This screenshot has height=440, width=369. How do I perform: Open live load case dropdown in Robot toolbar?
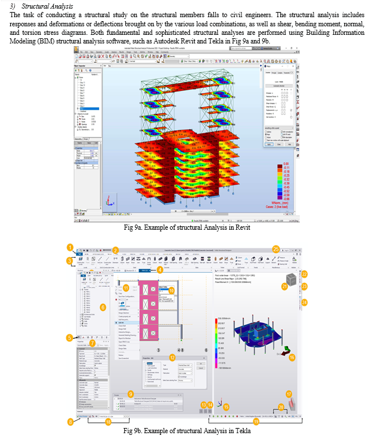pos(142,62)
